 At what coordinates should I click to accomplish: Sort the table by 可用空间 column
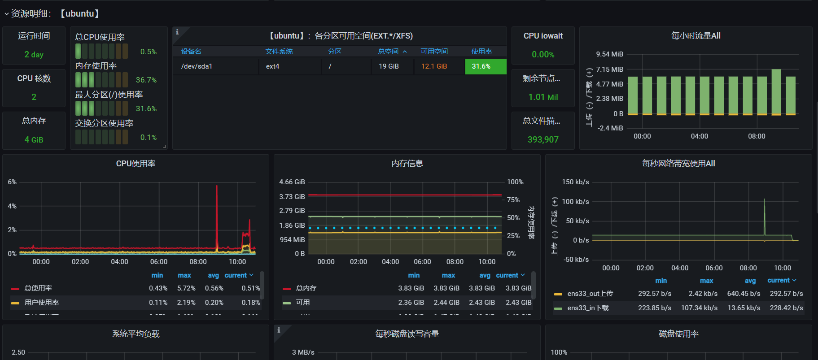(434, 52)
